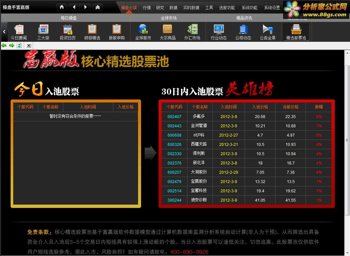Click entry date 2012-2-27
Image resolution: width=350 pixels, height=256 pixels.
[228, 135]
